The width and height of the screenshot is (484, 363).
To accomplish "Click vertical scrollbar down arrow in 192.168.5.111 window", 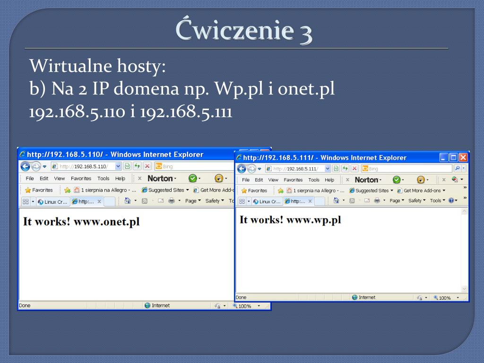I will pos(464,289).
